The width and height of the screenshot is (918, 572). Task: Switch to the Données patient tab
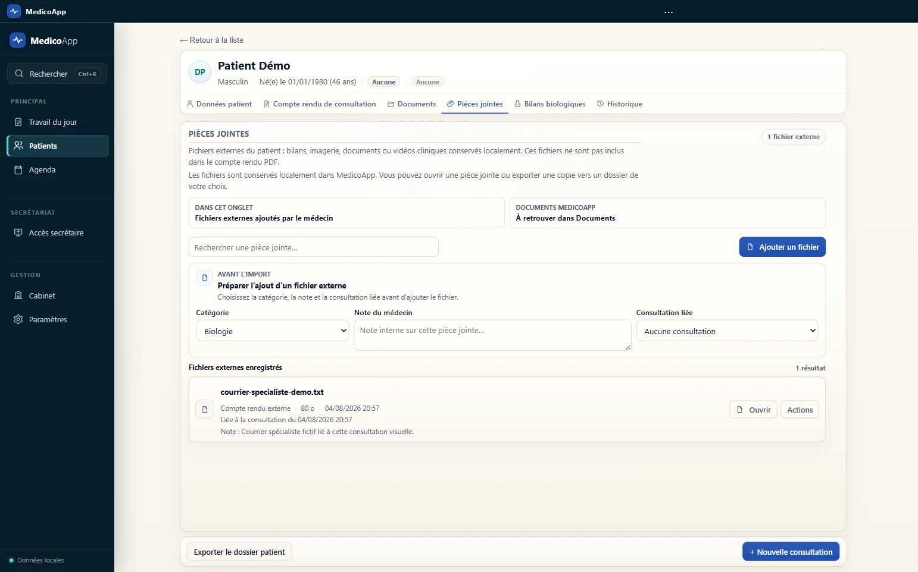tap(219, 103)
